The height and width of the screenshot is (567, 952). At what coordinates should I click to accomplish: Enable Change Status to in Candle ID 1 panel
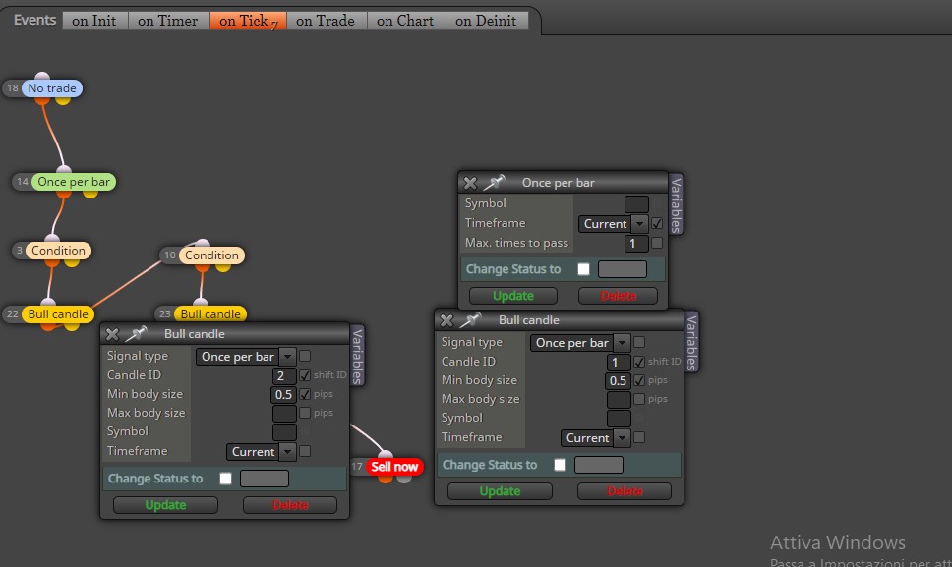tap(560, 465)
